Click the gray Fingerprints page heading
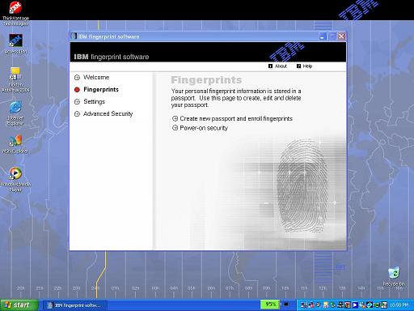 (206, 80)
